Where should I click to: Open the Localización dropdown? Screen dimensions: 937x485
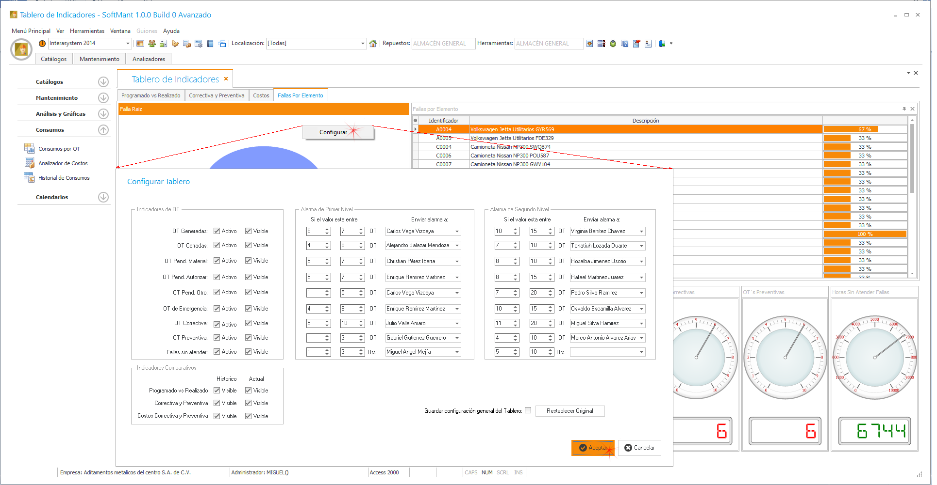(362, 44)
